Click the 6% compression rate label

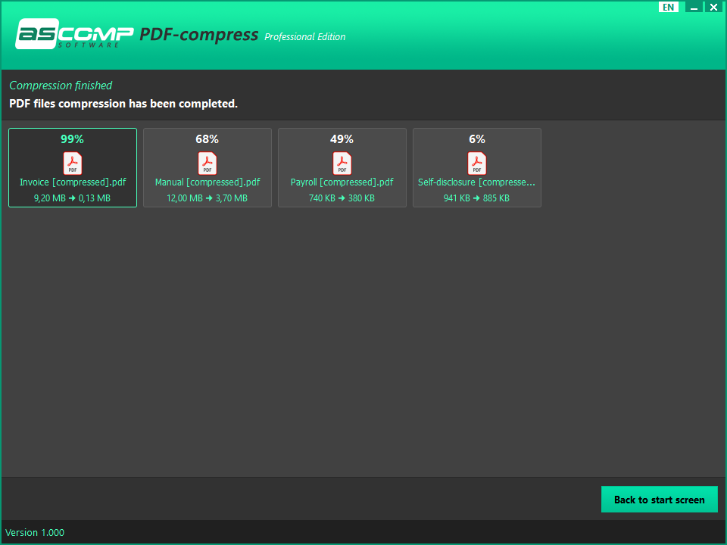(477, 139)
